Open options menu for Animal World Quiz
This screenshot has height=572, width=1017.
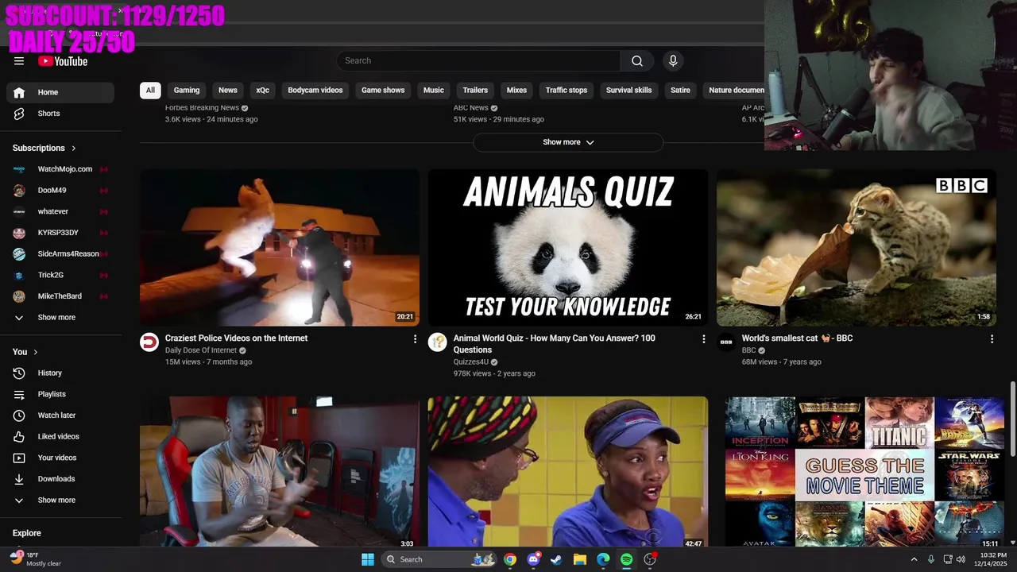703,339
